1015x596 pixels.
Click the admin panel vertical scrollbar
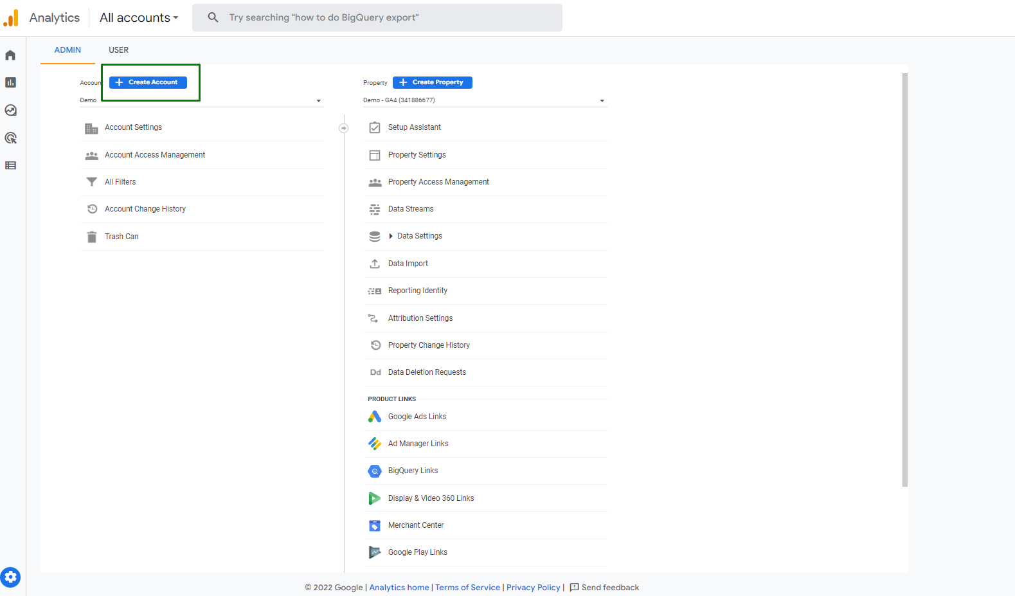click(905, 280)
